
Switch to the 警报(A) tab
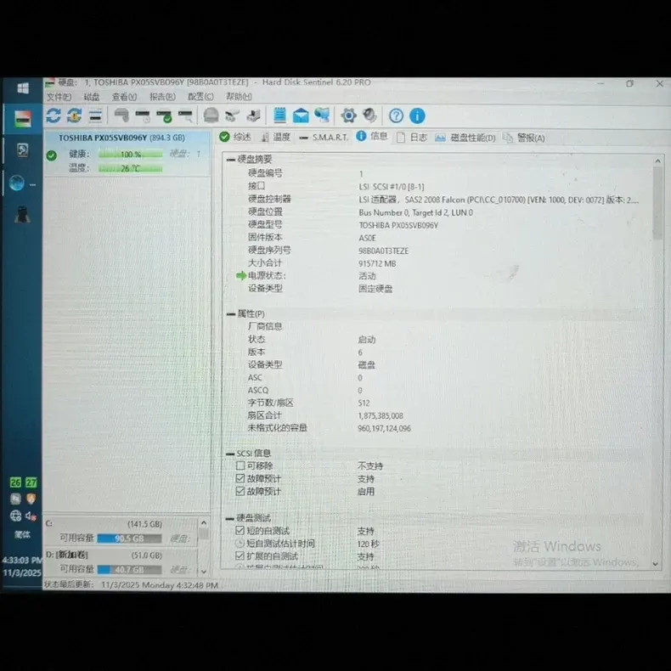(524, 138)
